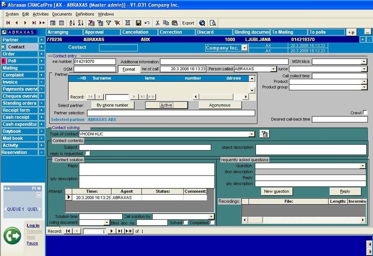Click plus icon next to Reservation

click(x=41, y=153)
